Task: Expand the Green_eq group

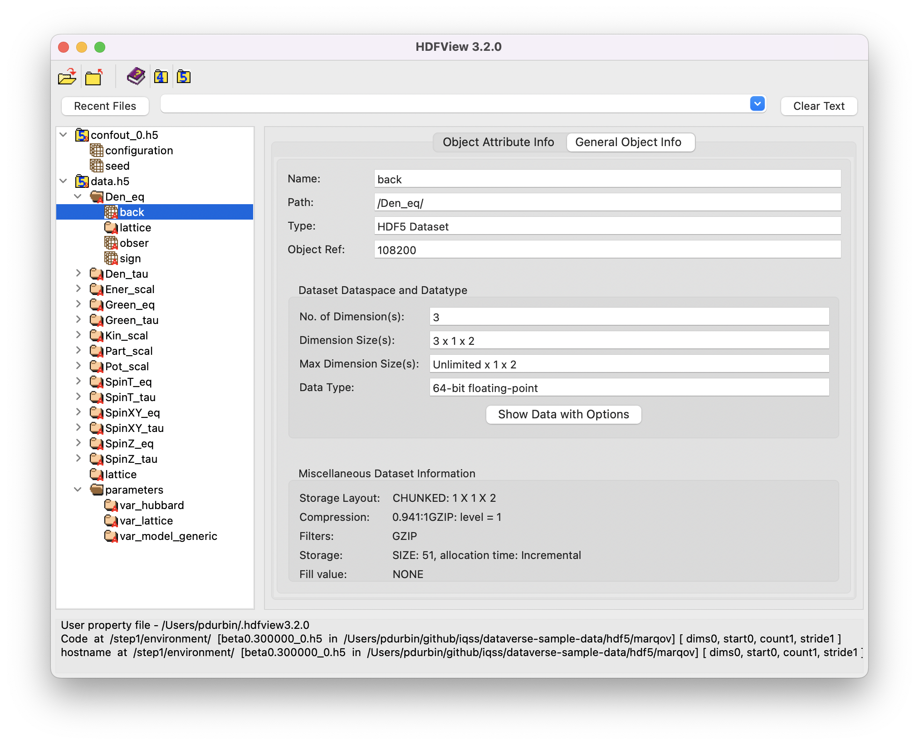Action: pos(79,304)
